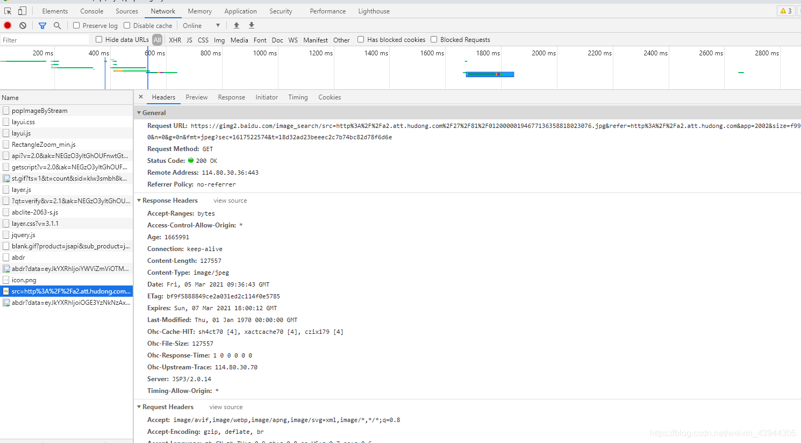Screen dimensions: 801x443
Task: Click the export HAR download arrow
Action: 252,25
